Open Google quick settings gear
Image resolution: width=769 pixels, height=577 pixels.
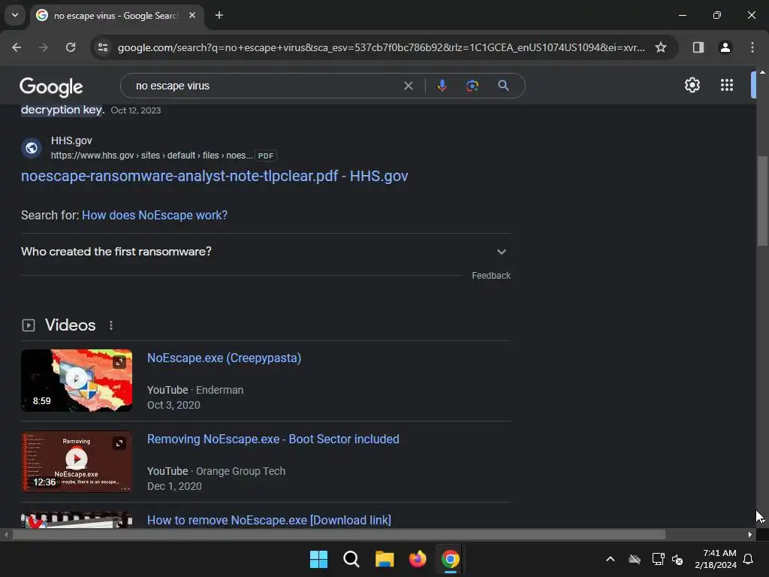[692, 85]
